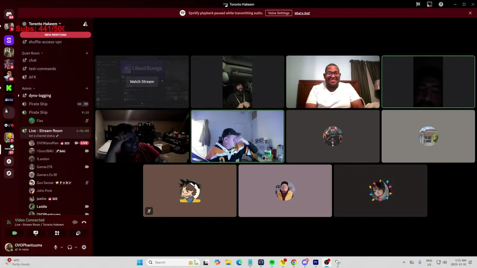Viewport: 477px width, 268px height.
Task: Click disconnect from voice phone icon
Action: pyautogui.click(x=84, y=222)
